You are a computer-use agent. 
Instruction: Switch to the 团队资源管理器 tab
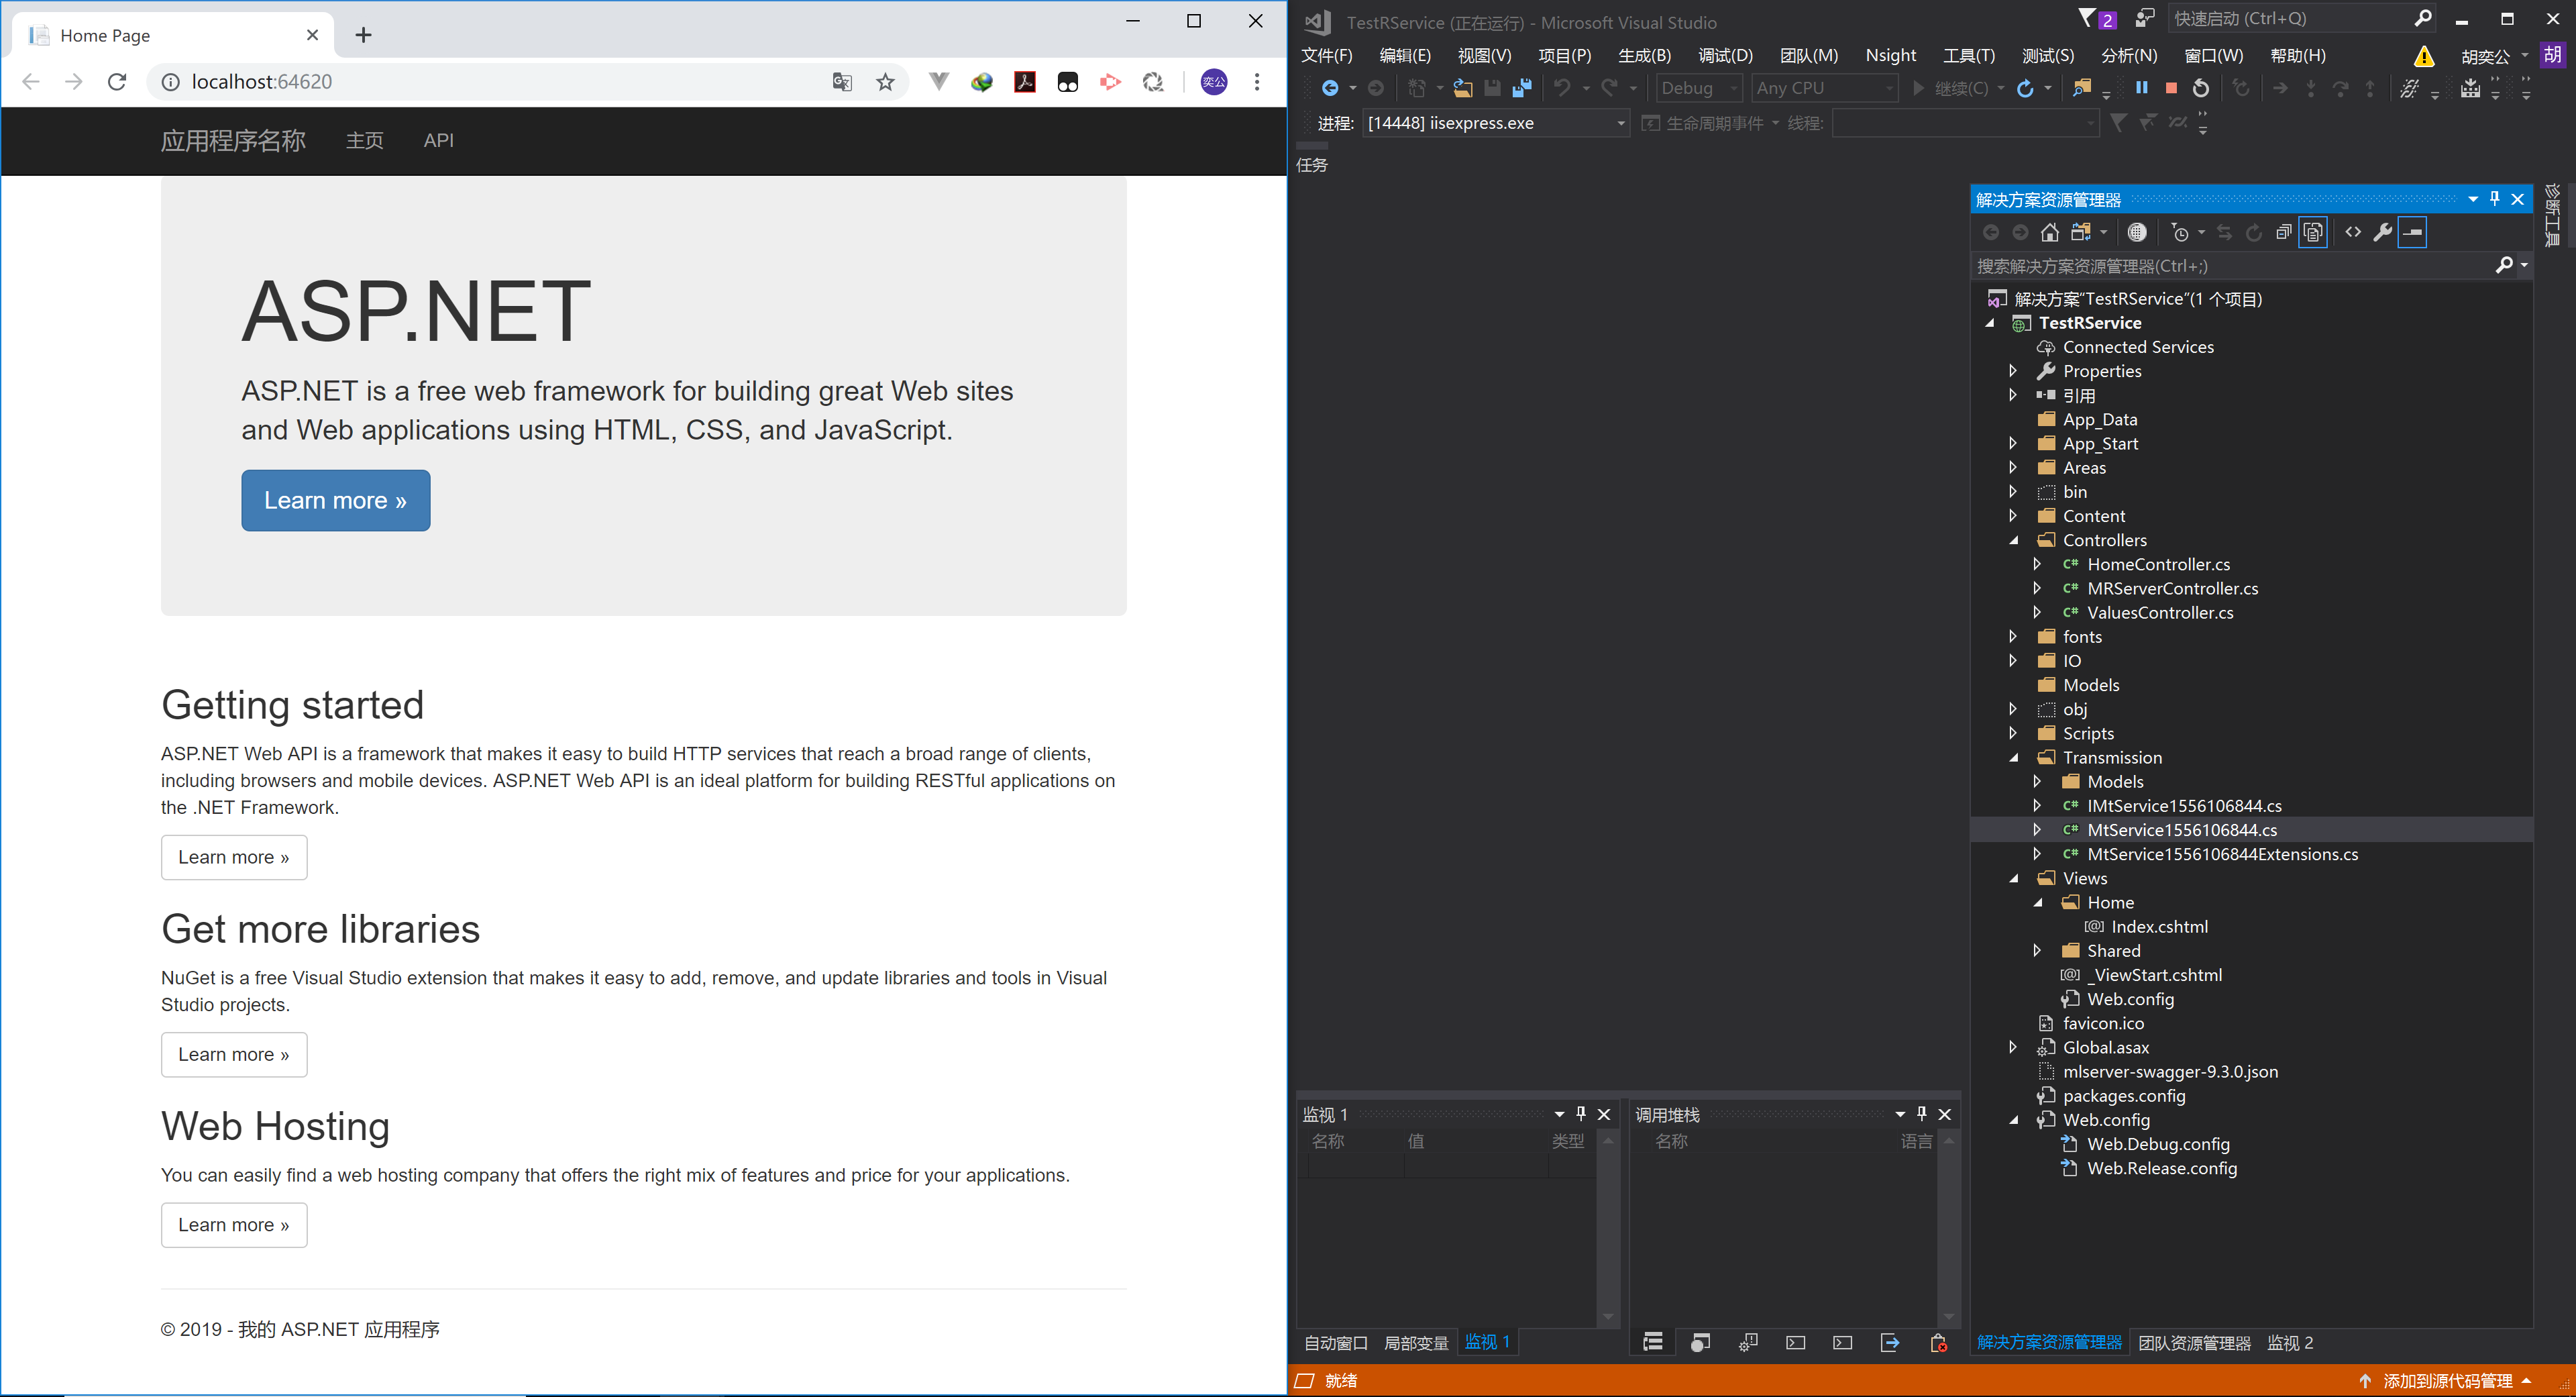pyautogui.click(x=2197, y=1343)
